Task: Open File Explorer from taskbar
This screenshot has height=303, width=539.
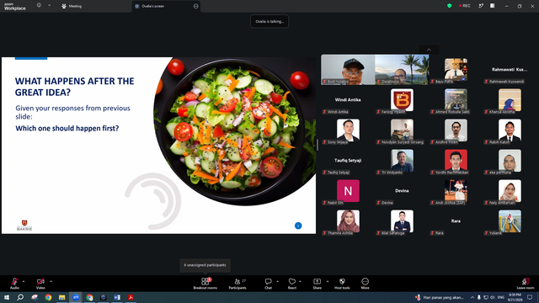Action: coord(61,297)
